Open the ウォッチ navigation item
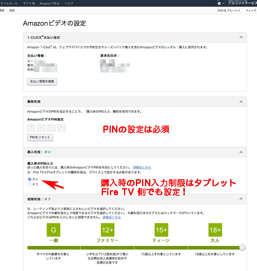This screenshot has width=257, height=271. point(251,10)
